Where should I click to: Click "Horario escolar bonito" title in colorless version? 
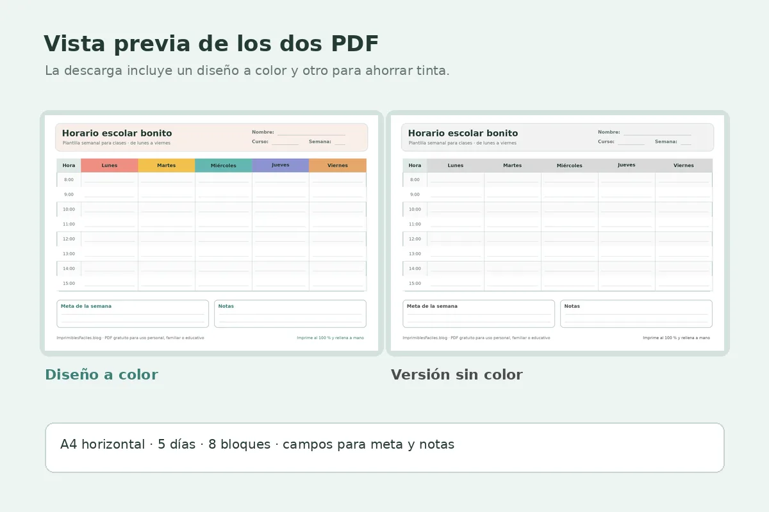pos(463,133)
